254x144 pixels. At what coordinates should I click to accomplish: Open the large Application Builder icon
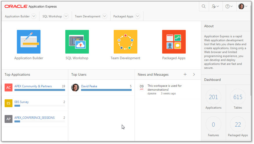(x=29, y=42)
